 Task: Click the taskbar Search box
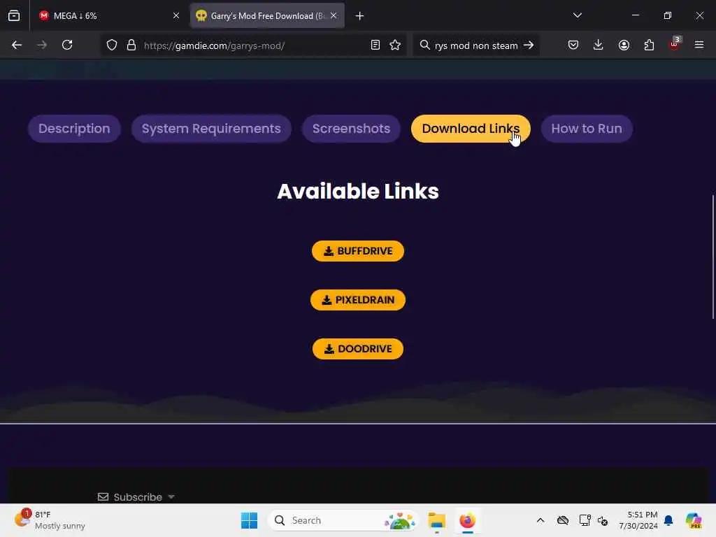point(343,520)
